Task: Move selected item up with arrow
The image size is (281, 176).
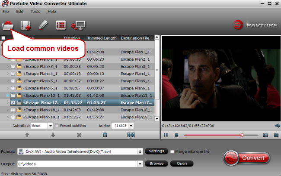Action: [27, 135]
